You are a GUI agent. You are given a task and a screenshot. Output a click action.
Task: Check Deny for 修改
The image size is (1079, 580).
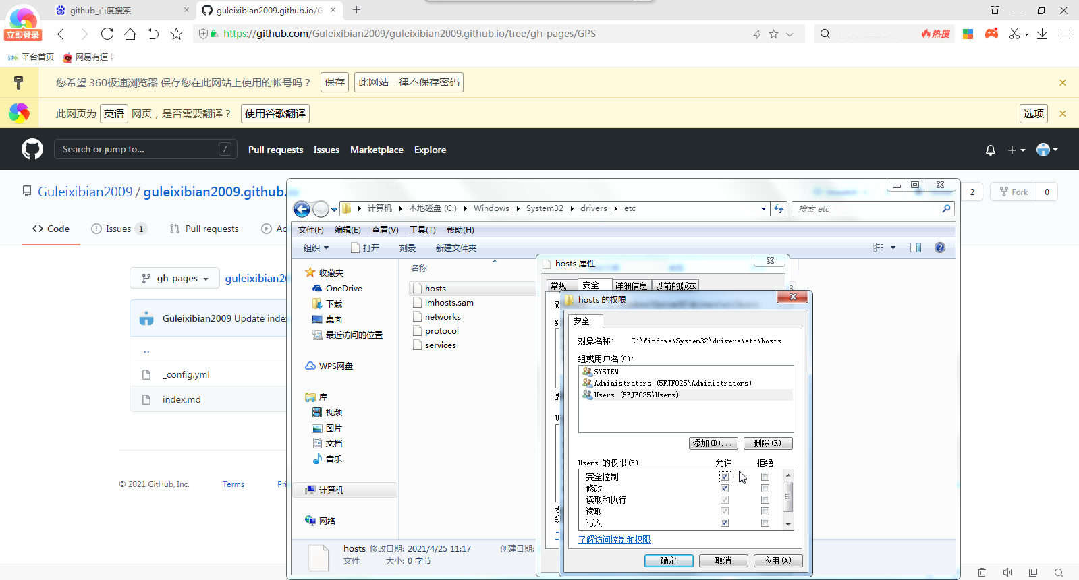[765, 488]
